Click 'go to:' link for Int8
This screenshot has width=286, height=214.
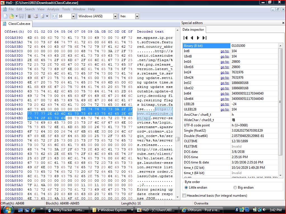pos(225,51)
